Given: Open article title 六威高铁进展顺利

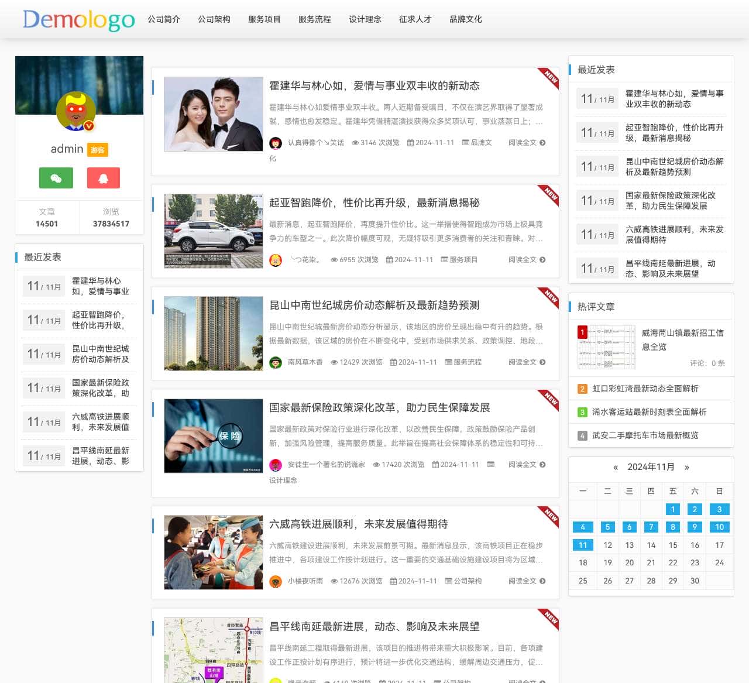Looking at the screenshot, I should click(x=359, y=524).
